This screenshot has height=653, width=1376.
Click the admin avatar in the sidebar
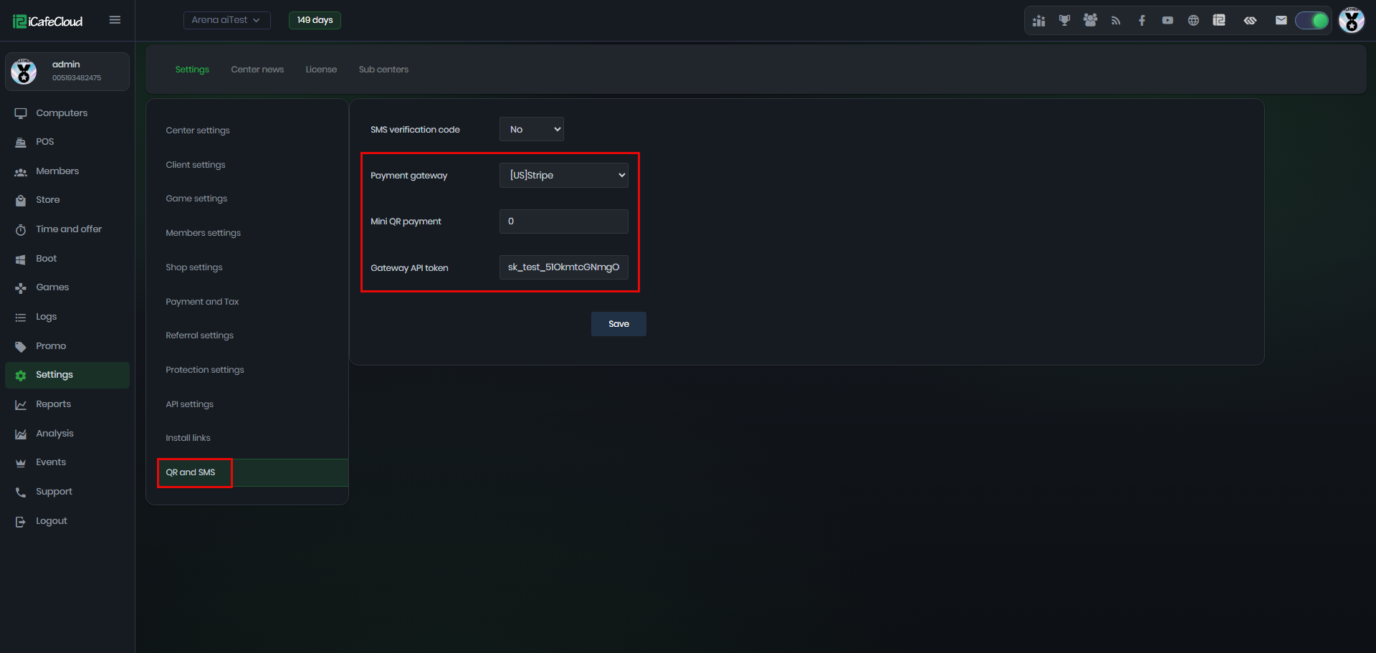point(24,71)
